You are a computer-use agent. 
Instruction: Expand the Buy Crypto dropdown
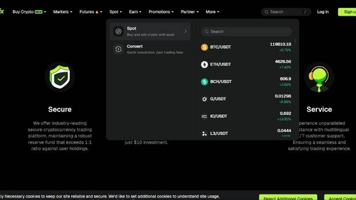(x=29, y=12)
